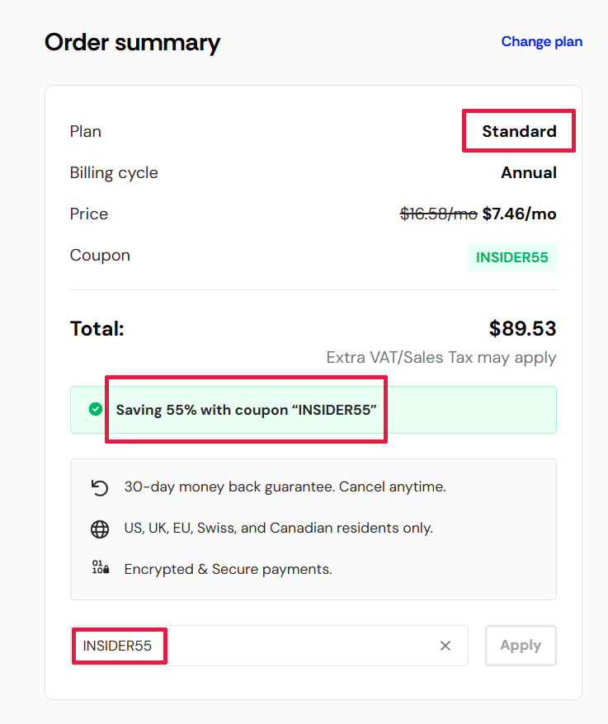Click the Extra VAT/Sales Tax note
608x724 pixels.
tap(441, 357)
